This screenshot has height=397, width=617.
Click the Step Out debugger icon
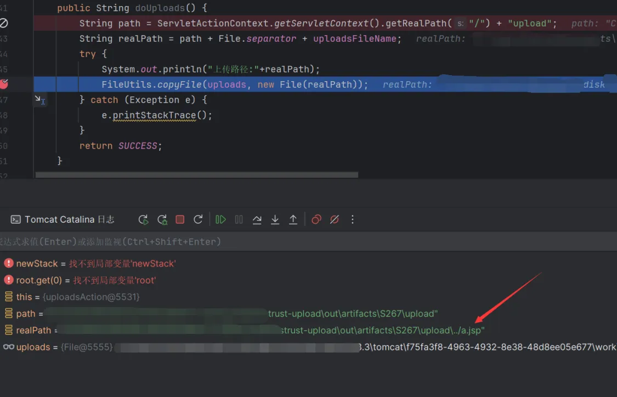tap(293, 219)
